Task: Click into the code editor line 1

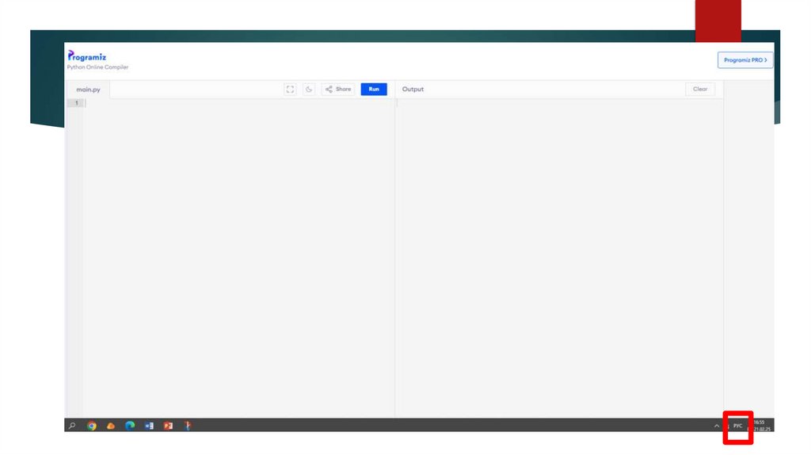Action: (x=238, y=103)
